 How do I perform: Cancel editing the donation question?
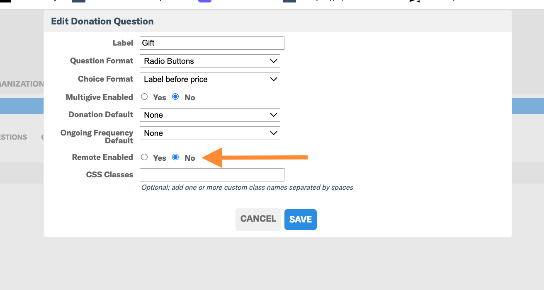point(258,219)
